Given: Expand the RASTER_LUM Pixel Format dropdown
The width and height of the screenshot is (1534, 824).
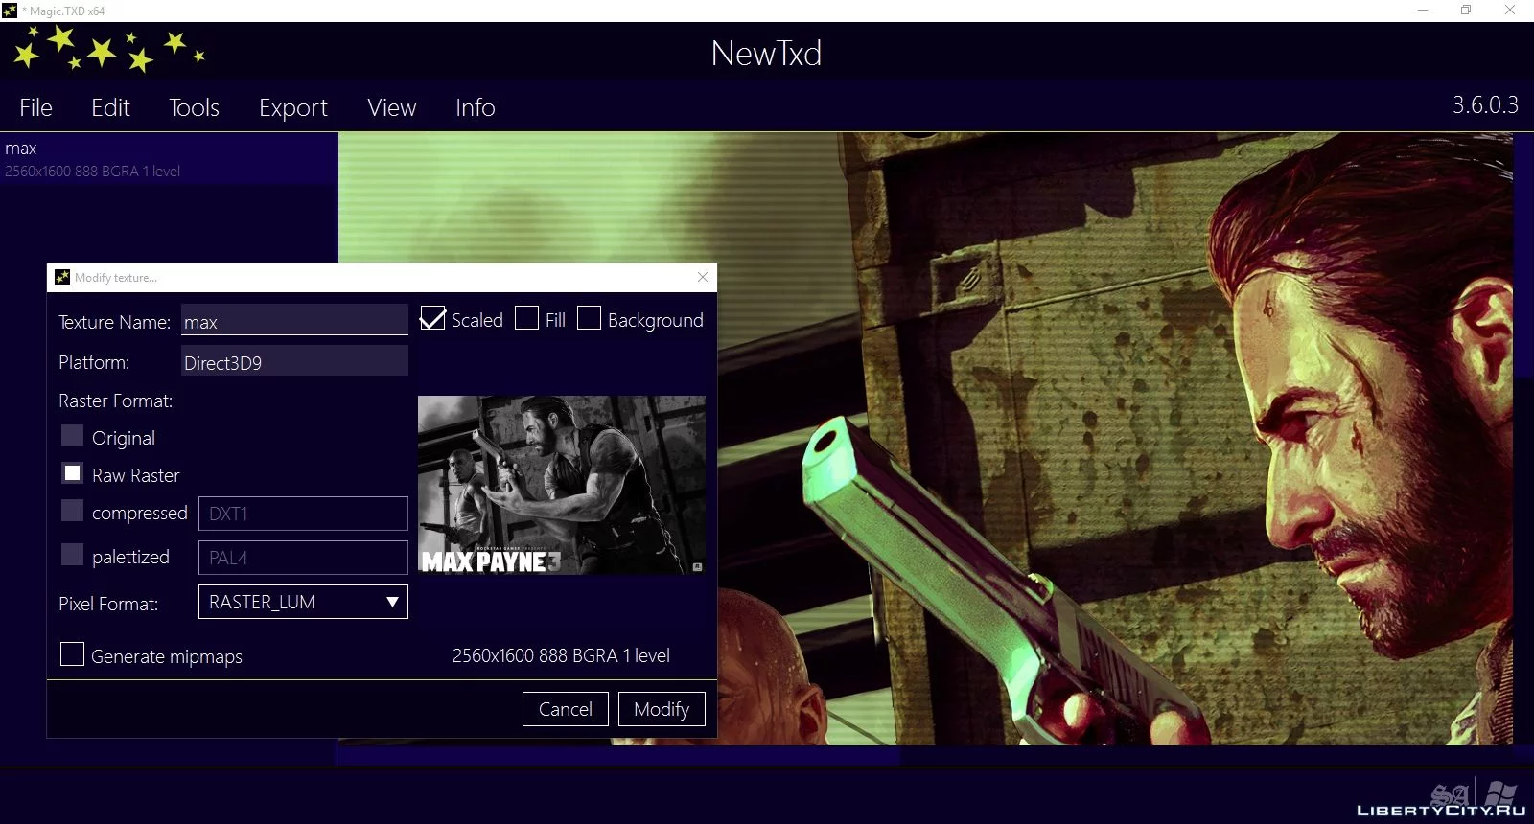Looking at the screenshot, I should pos(303,602).
